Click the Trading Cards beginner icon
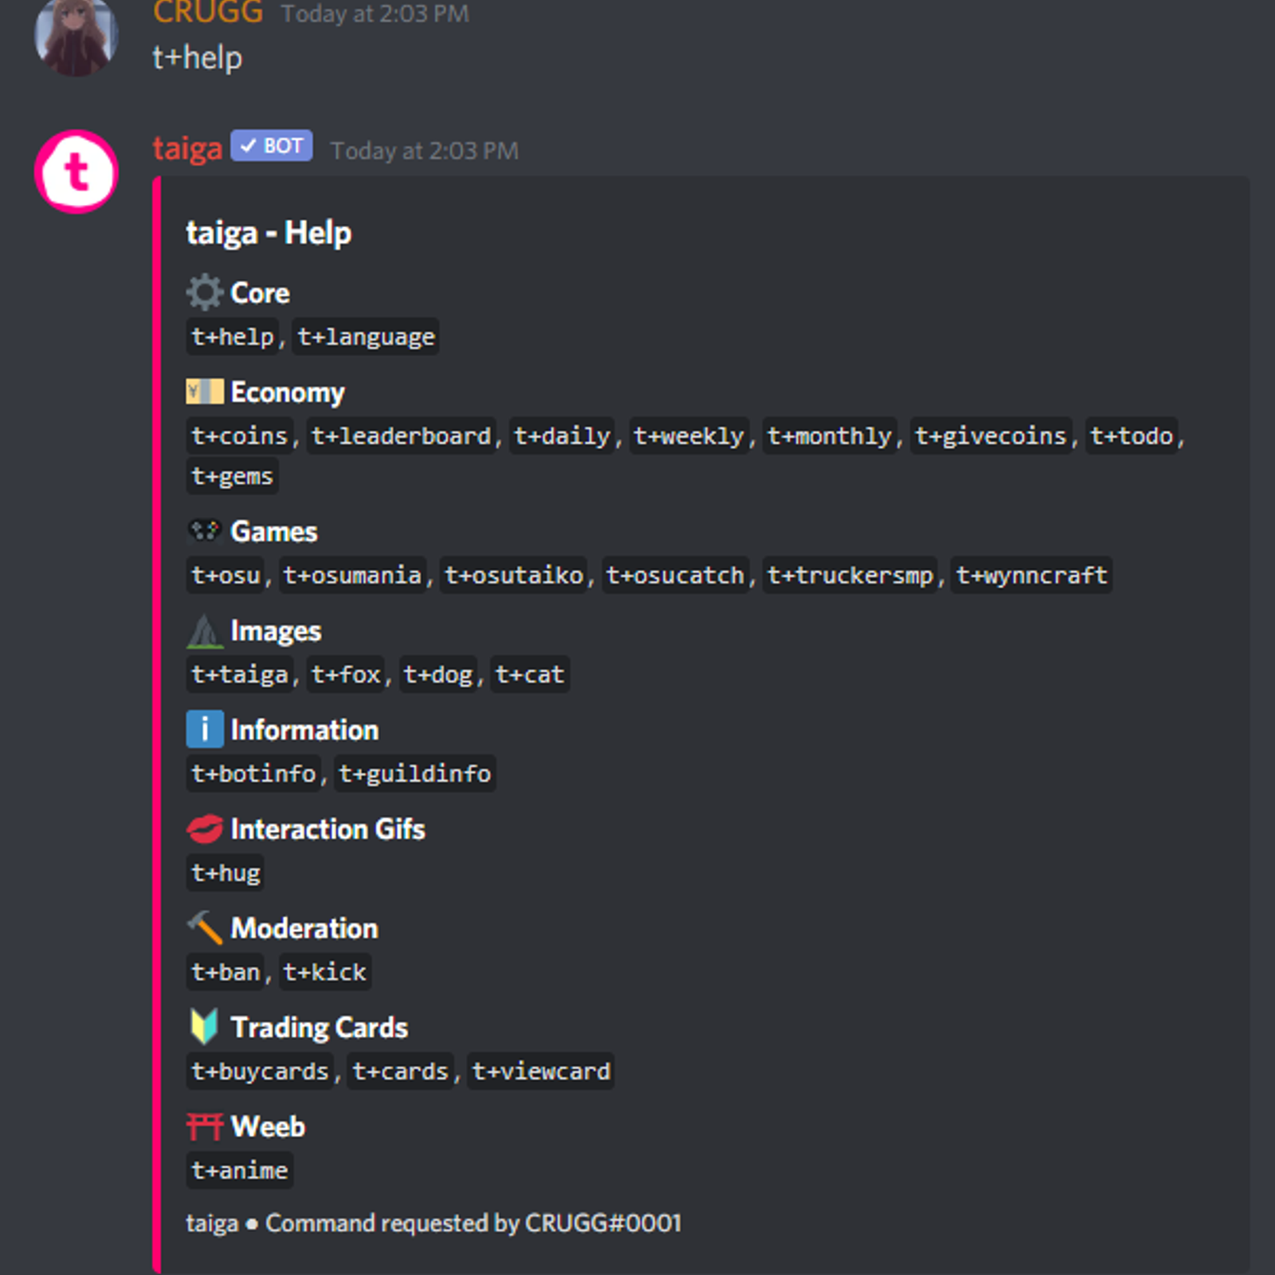Viewport: 1275px width, 1275px height. [x=205, y=1027]
